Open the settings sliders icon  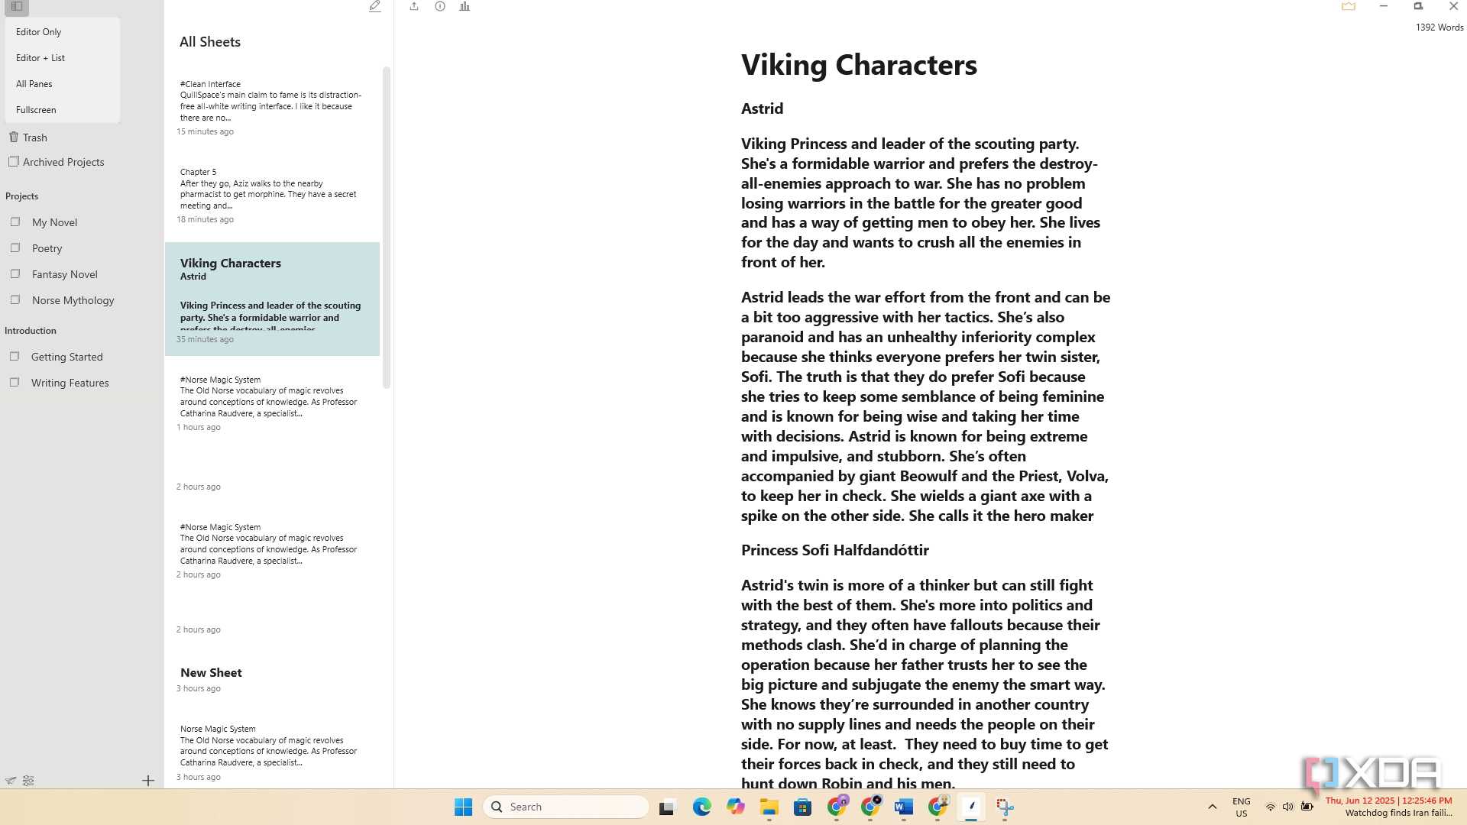[x=28, y=781]
